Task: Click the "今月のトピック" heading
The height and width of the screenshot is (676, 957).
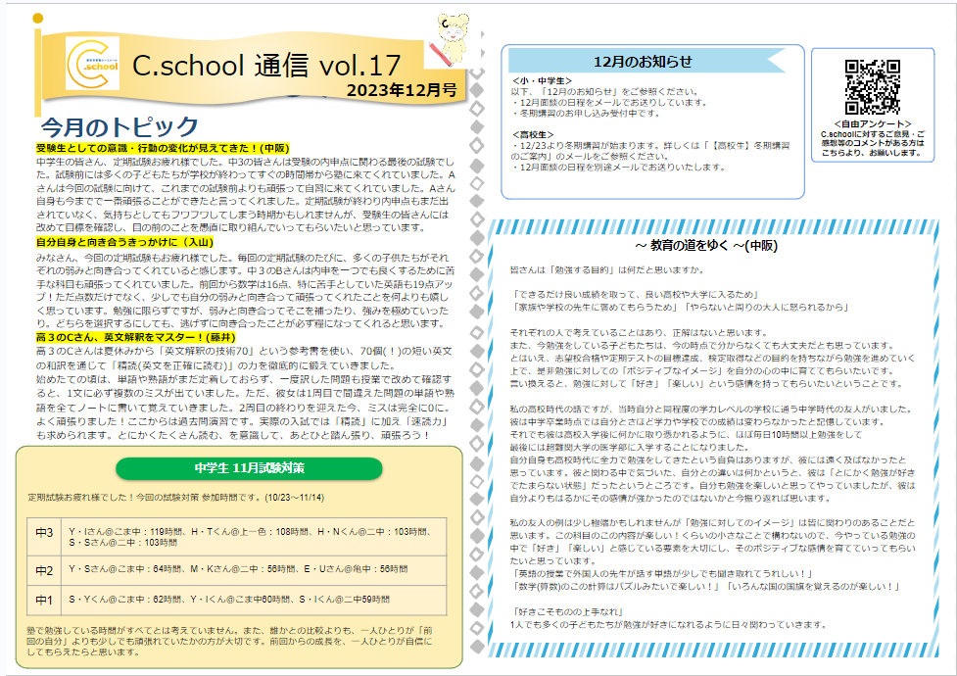Action: tap(120, 127)
